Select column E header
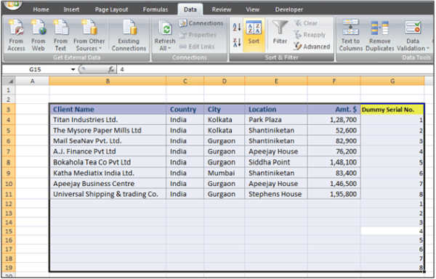436x279 pixels. click(x=276, y=81)
